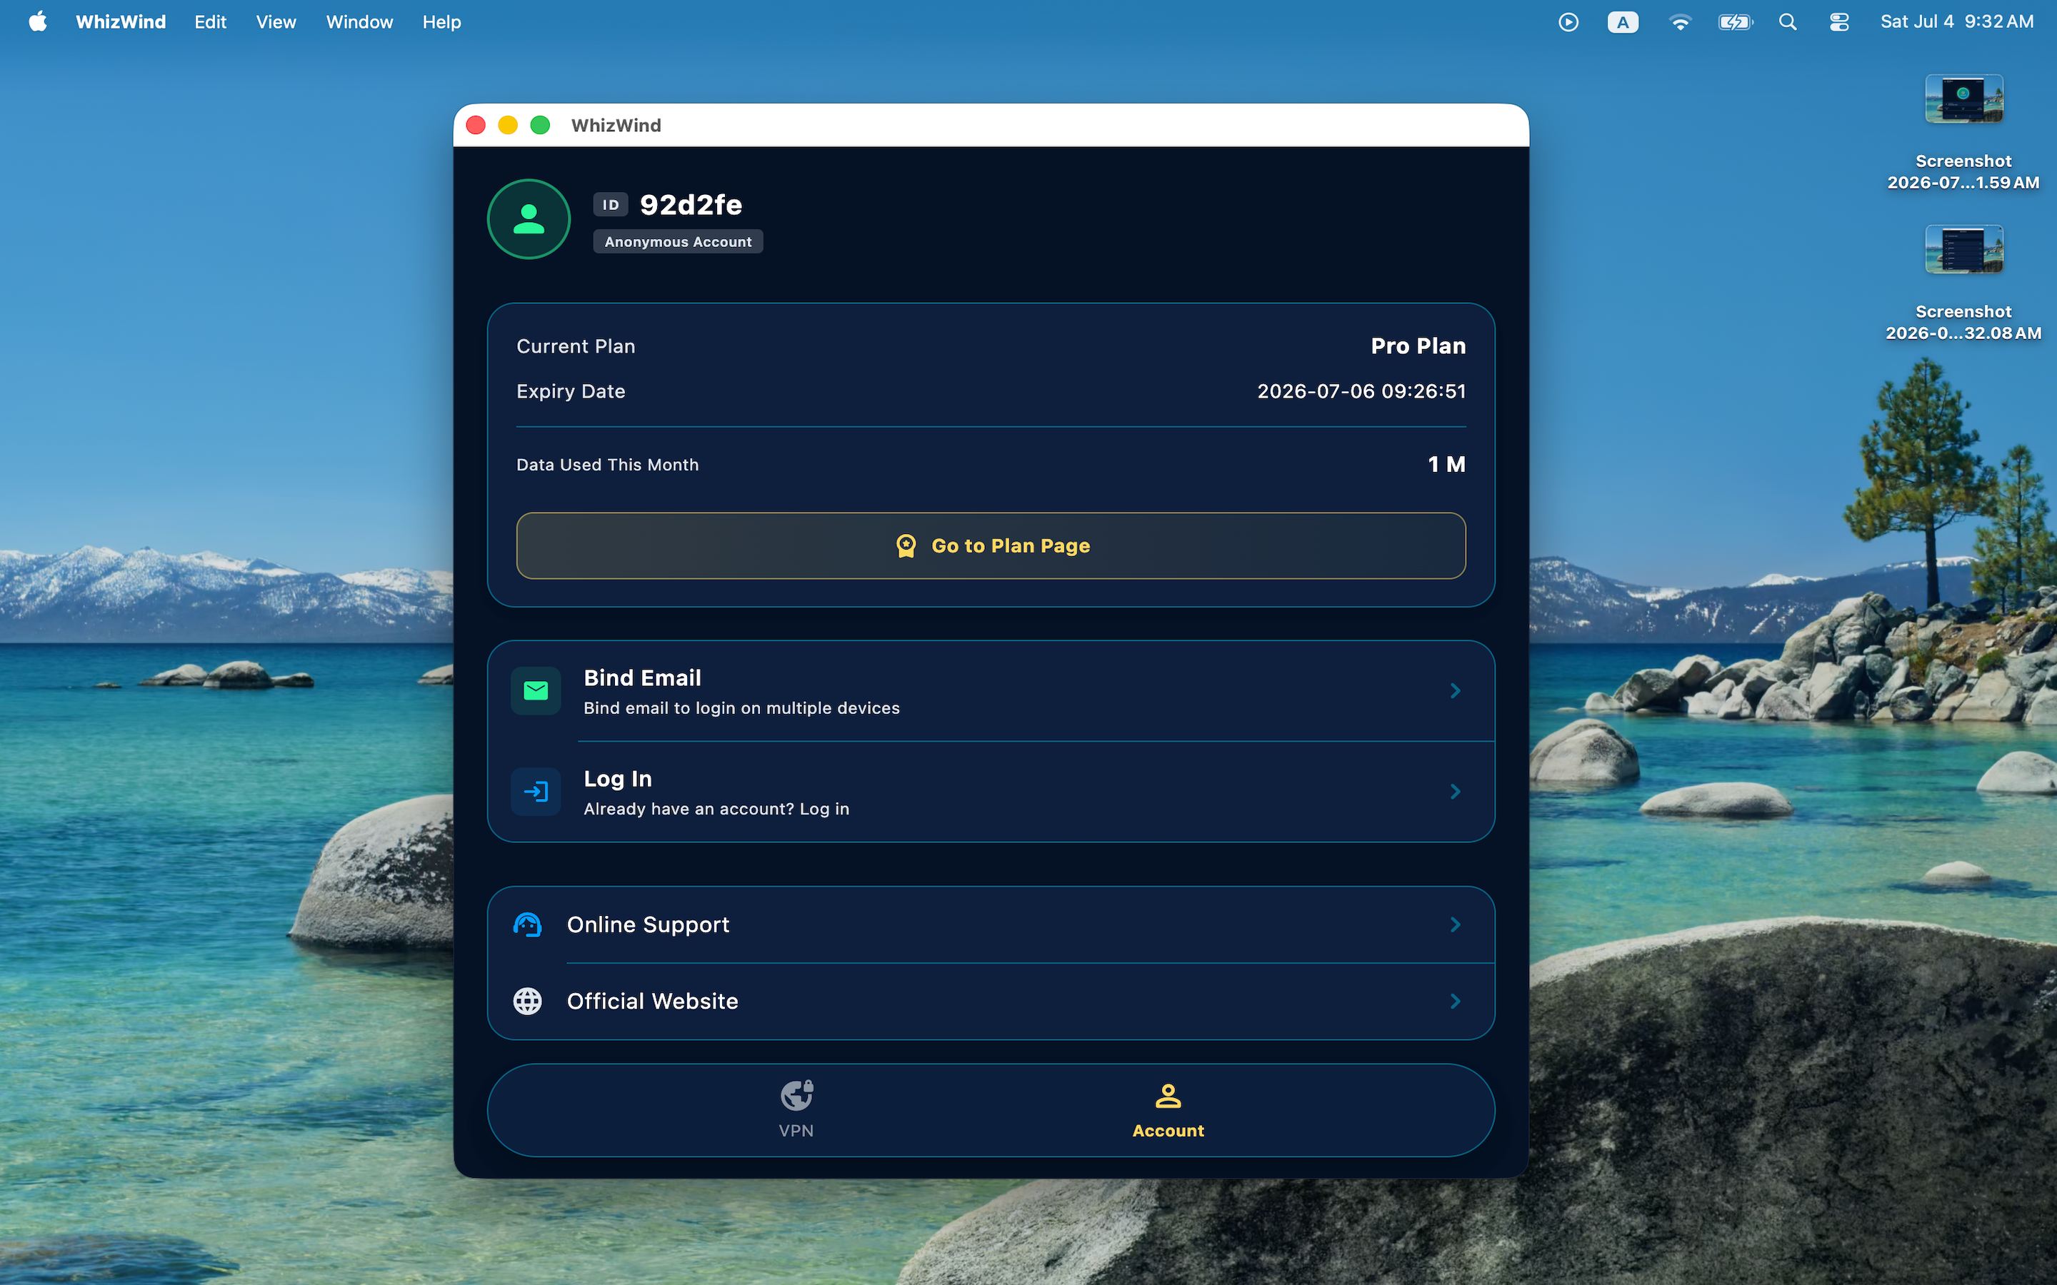Click the Pro Plan value

tap(1418, 346)
